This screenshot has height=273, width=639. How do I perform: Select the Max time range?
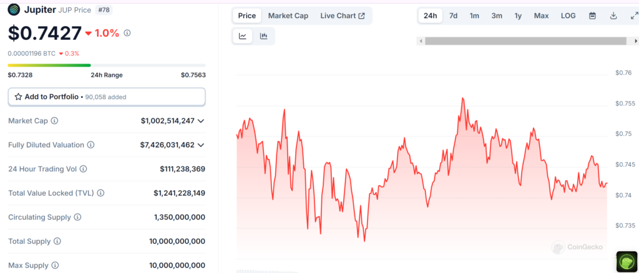(x=541, y=16)
